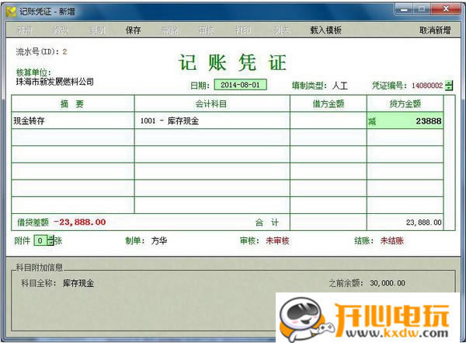The width and height of the screenshot is (466, 343).
Task: Click the 摘要 column header
Action: [72, 103]
